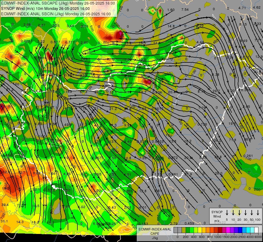Click the 'J/kg' unit label in legend

click(155, 238)
